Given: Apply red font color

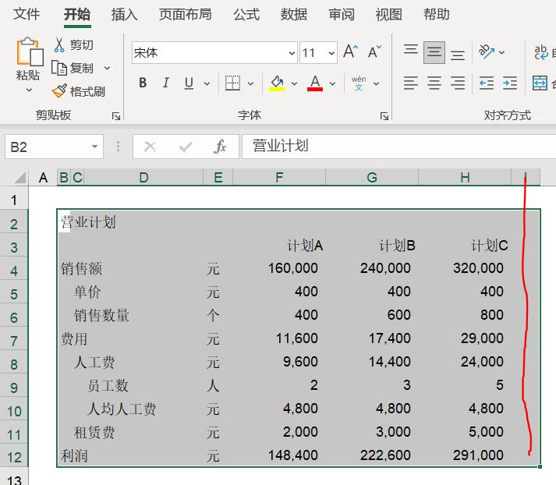Looking at the screenshot, I should pos(315,83).
